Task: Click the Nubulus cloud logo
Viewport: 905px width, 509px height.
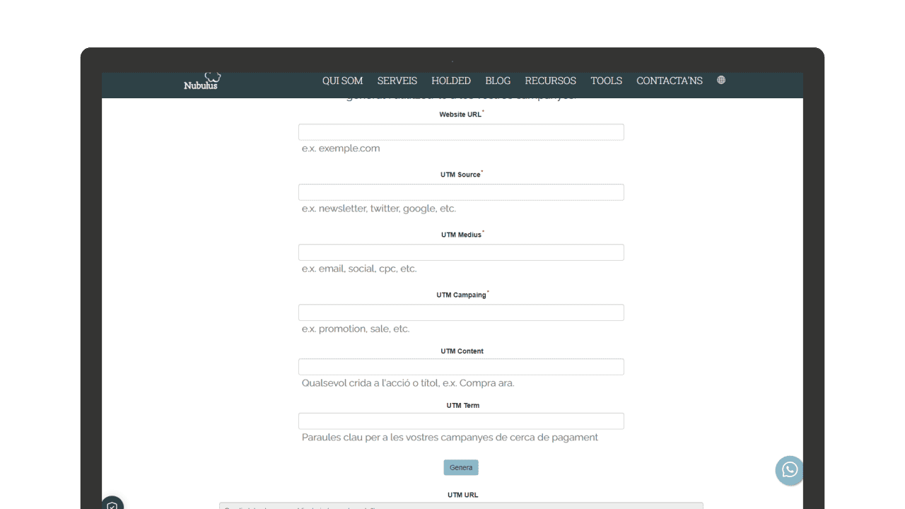Action: point(202,80)
